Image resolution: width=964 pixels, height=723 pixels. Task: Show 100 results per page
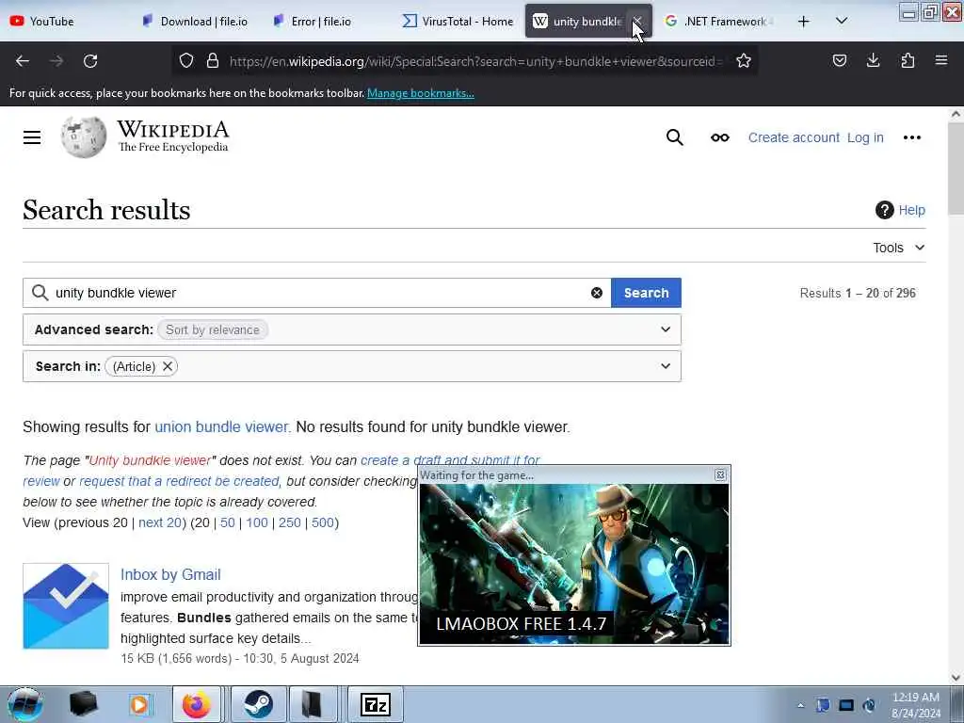pyautogui.click(x=257, y=522)
